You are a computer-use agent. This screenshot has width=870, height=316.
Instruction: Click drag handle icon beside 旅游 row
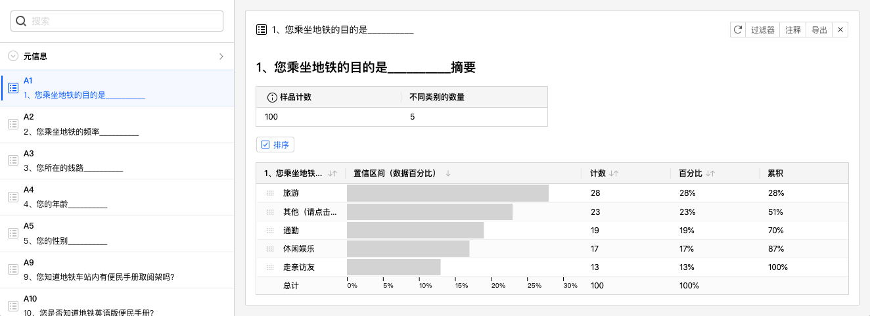[270, 193]
